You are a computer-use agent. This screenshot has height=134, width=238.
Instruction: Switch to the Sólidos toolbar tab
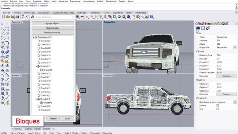pyautogui.click(x=129, y=13)
